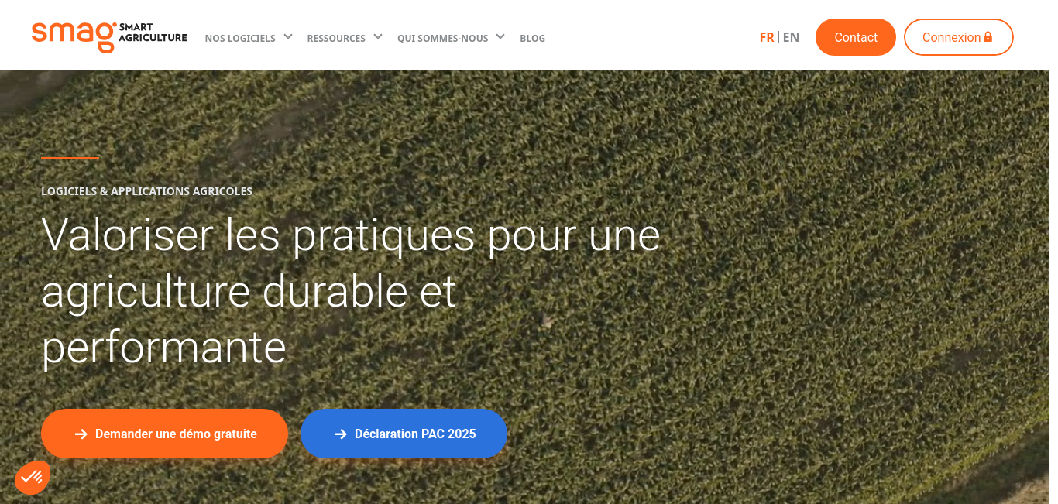Open the RESSOURCES menu

point(336,38)
